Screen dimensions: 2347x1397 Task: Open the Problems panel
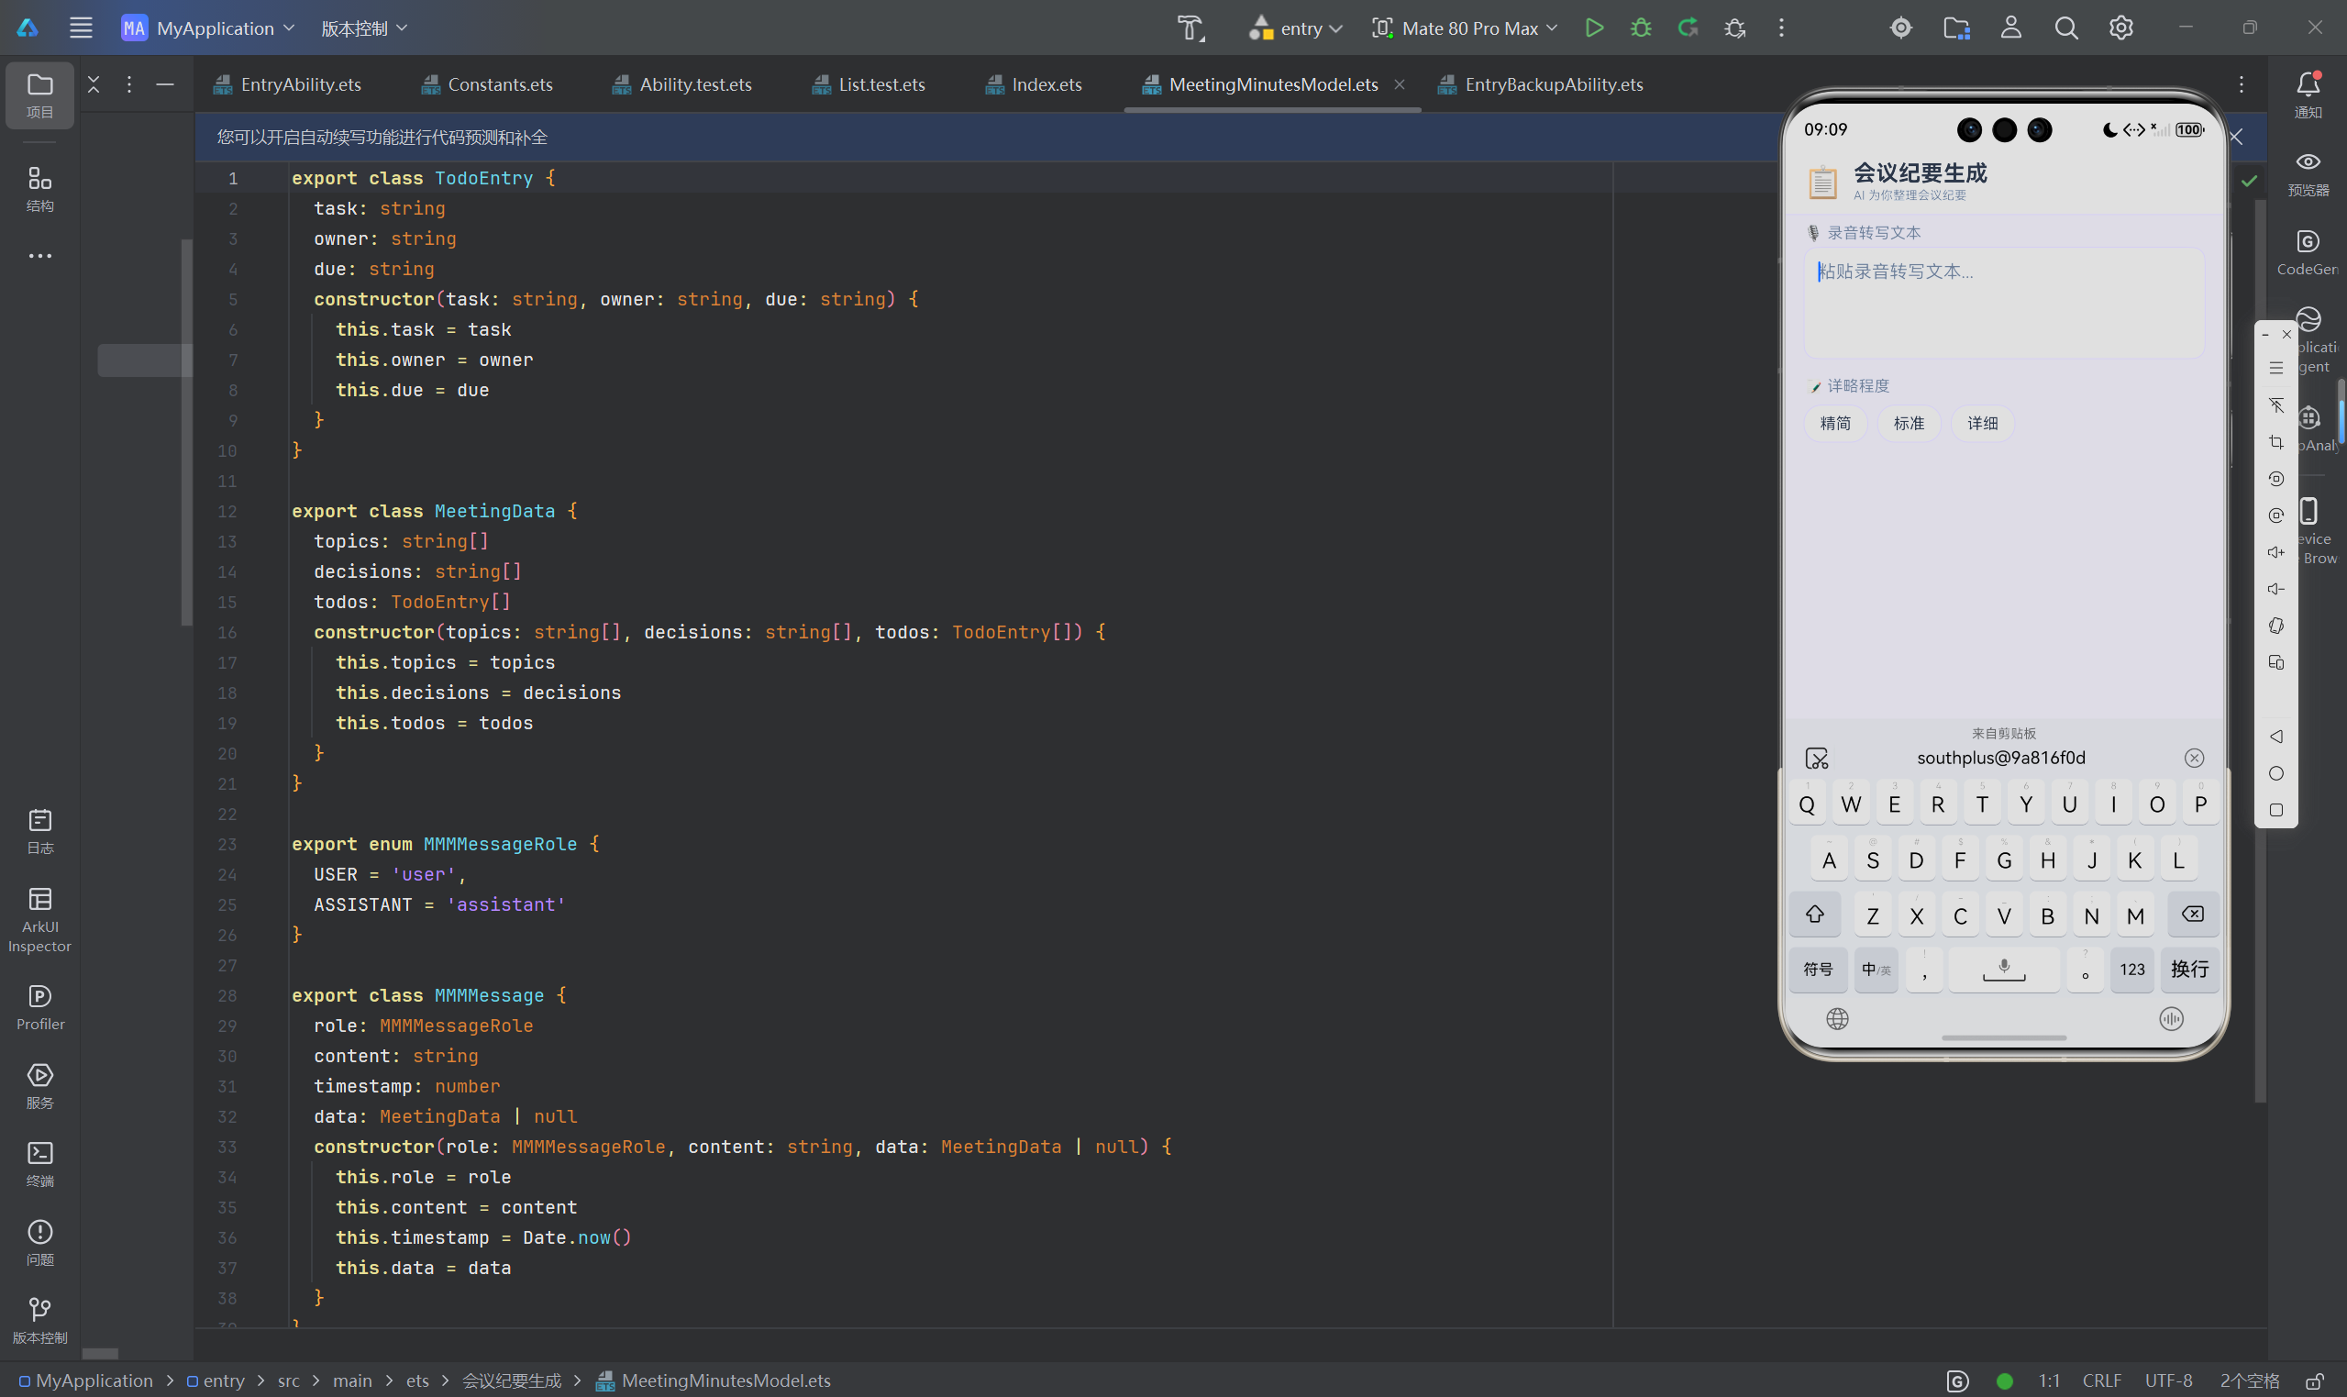point(39,1243)
